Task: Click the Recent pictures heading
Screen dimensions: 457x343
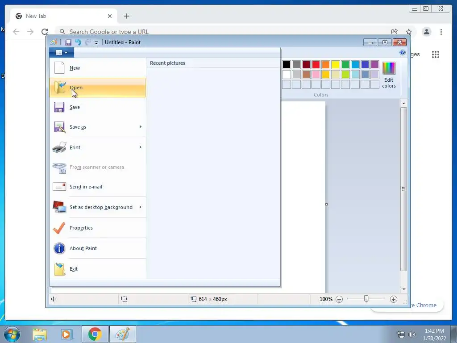Action: point(168,63)
